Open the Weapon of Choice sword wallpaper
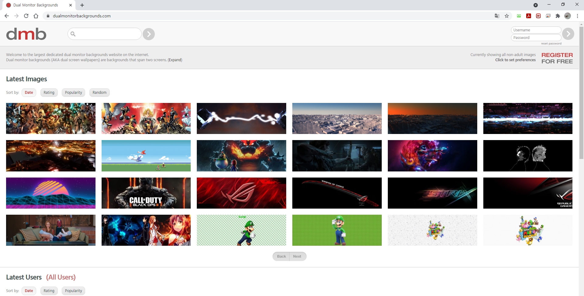This screenshot has width=584, height=296. (x=337, y=193)
